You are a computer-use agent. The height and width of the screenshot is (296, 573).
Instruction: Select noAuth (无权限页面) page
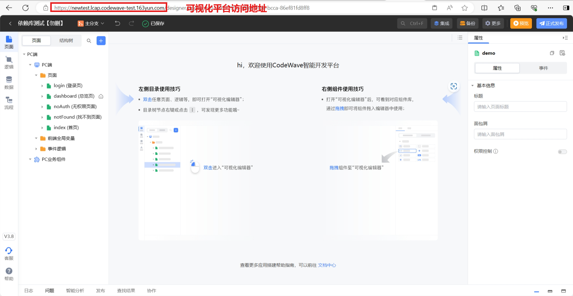point(75,107)
